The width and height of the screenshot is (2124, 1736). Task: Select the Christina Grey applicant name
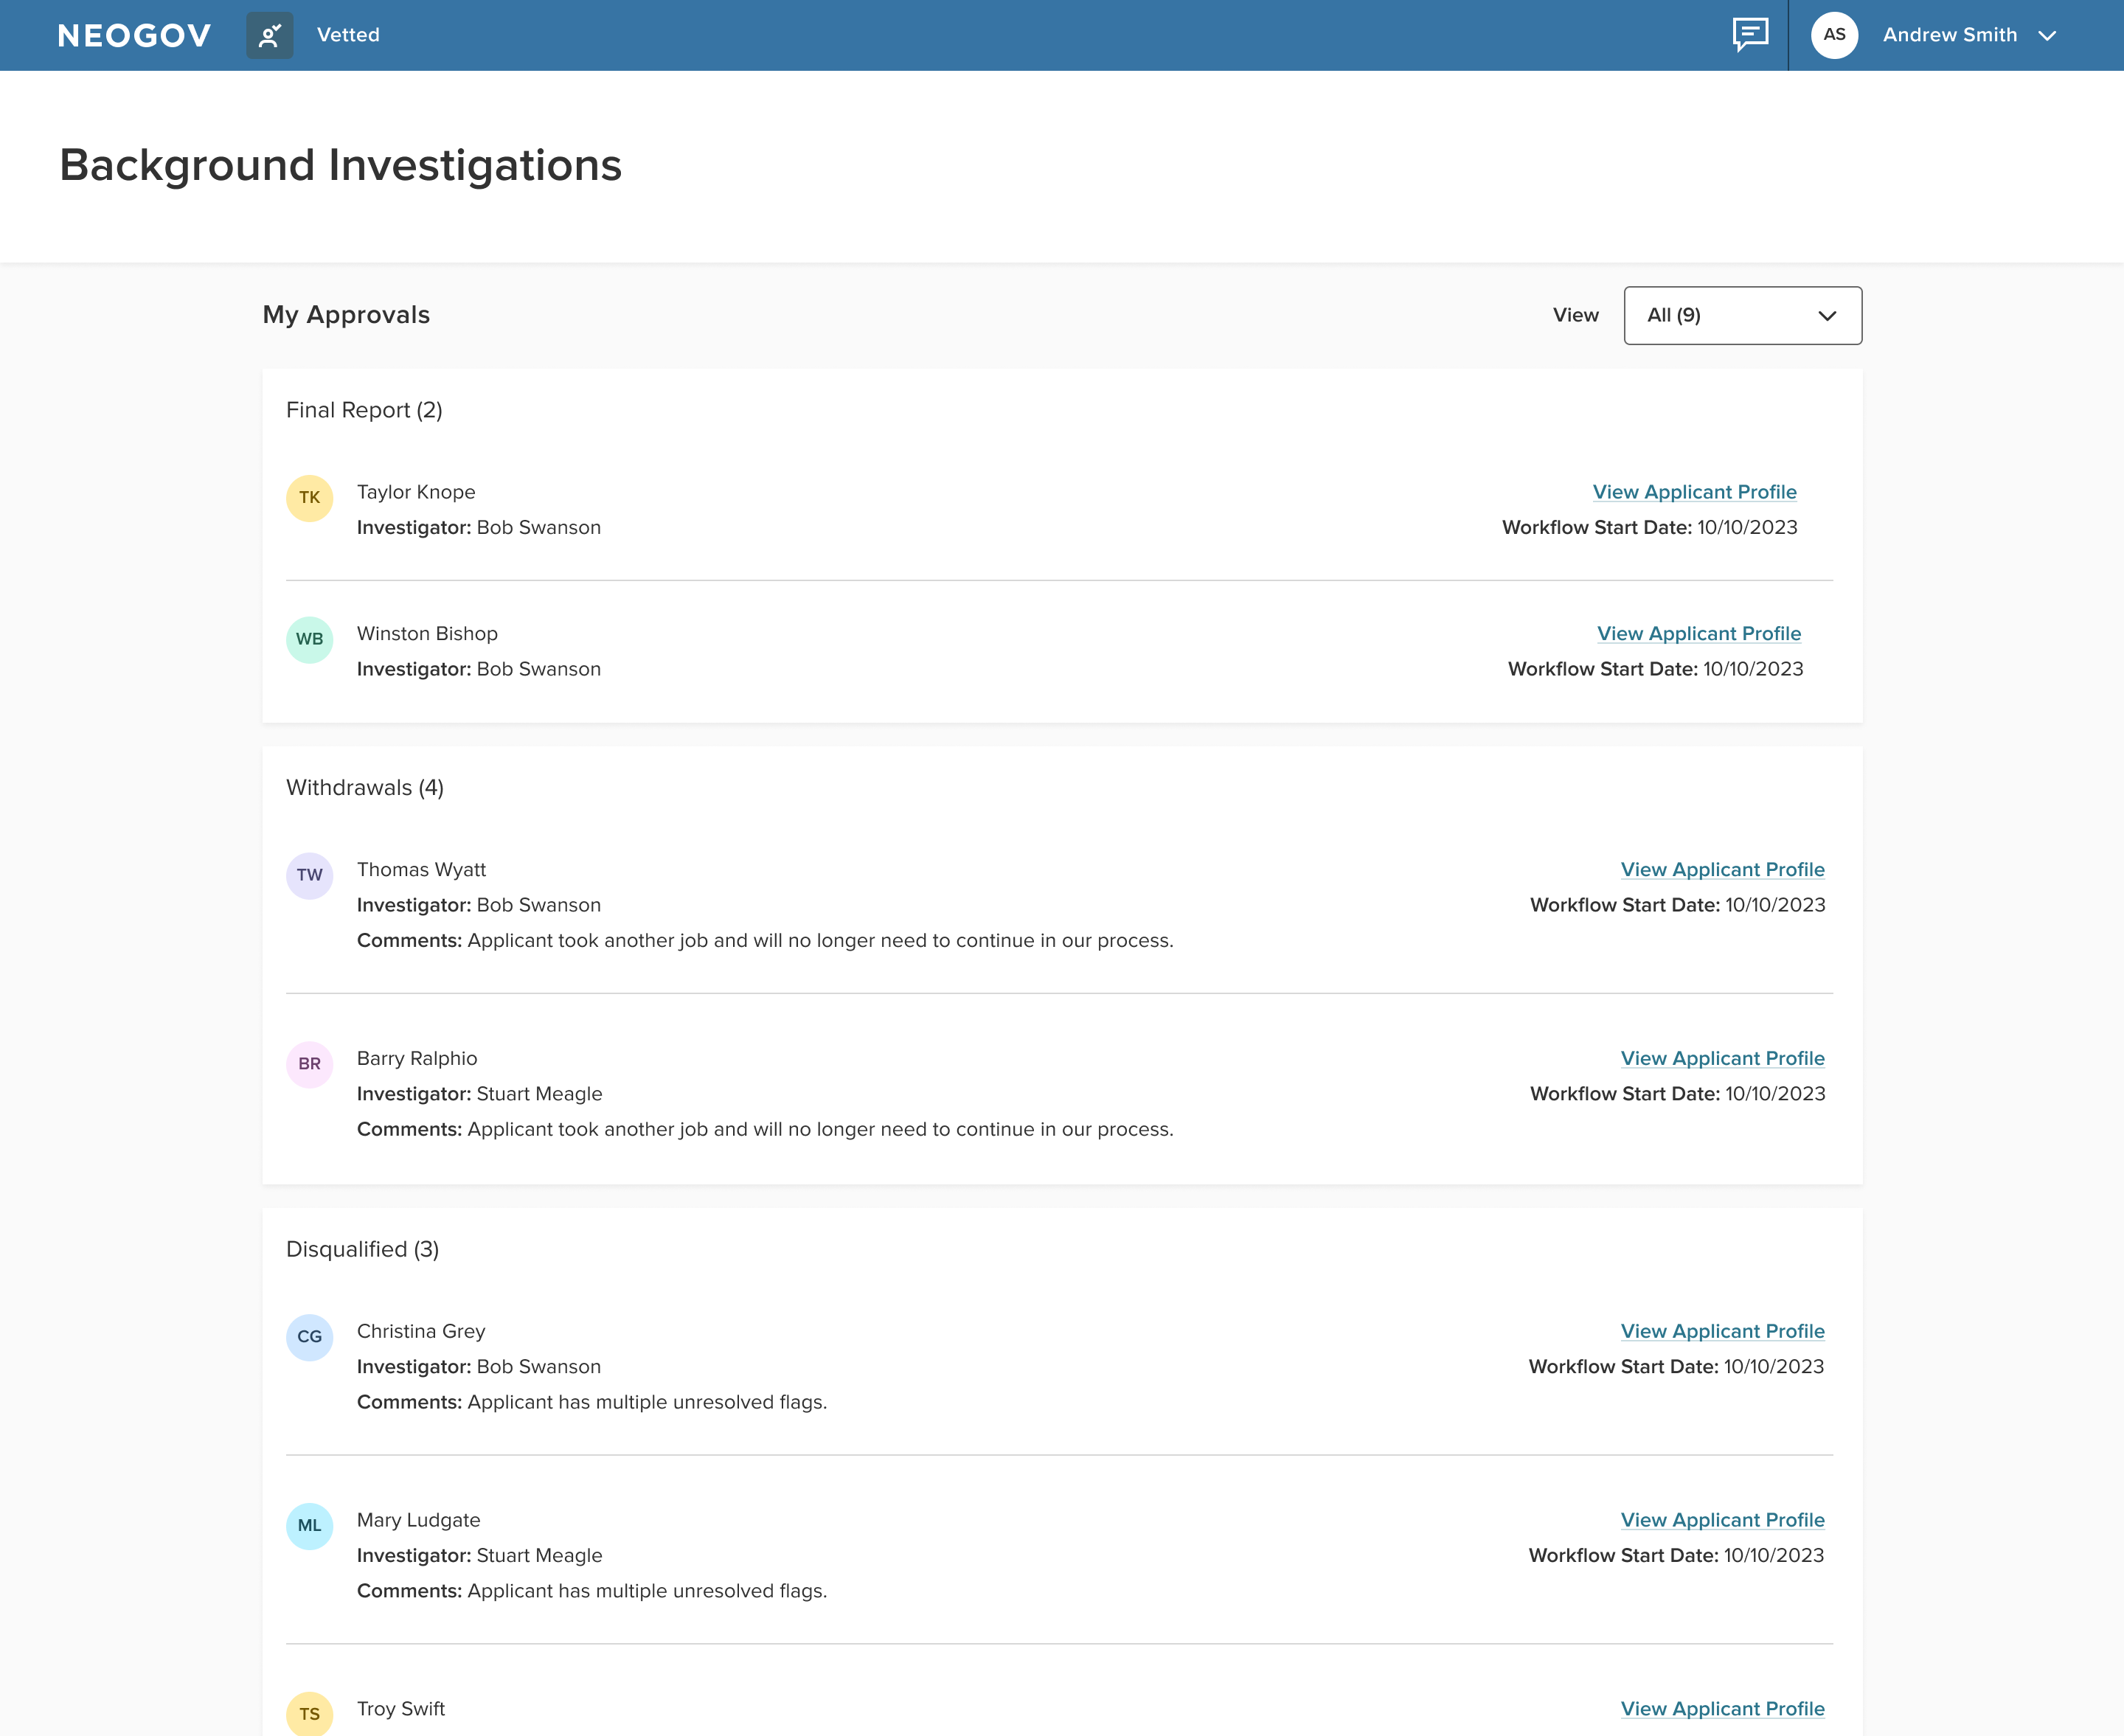pos(421,1331)
